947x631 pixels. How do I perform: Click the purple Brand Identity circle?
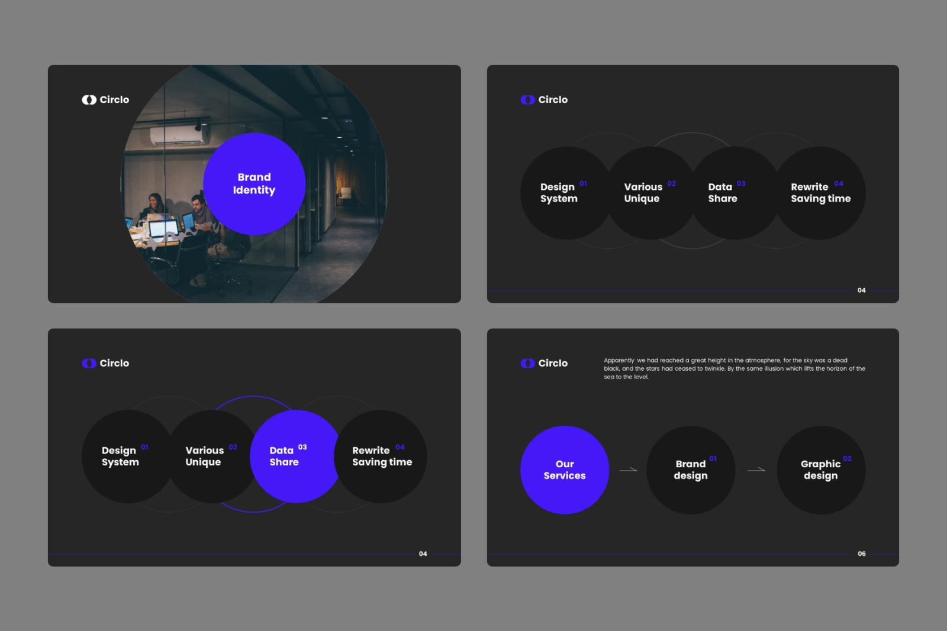click(255, 184)
